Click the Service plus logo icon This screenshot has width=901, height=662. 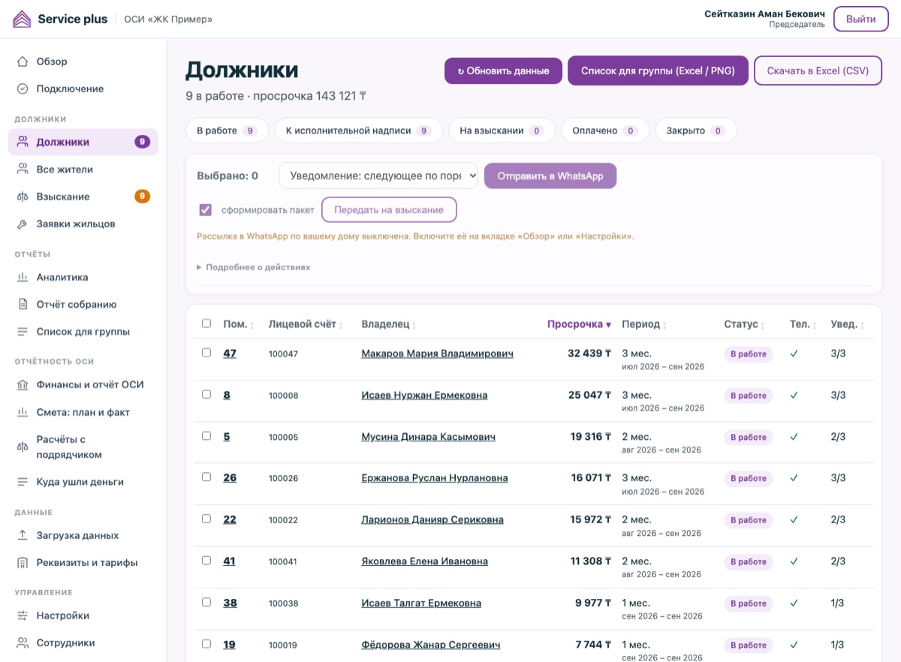click(x=23, y=19)
